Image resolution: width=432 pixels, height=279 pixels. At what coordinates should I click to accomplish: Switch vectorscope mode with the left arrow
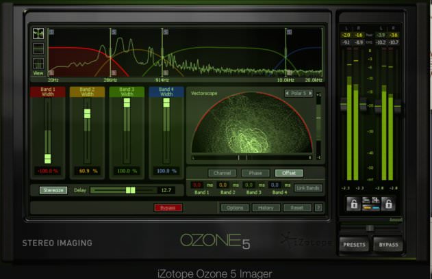(287, 93)
